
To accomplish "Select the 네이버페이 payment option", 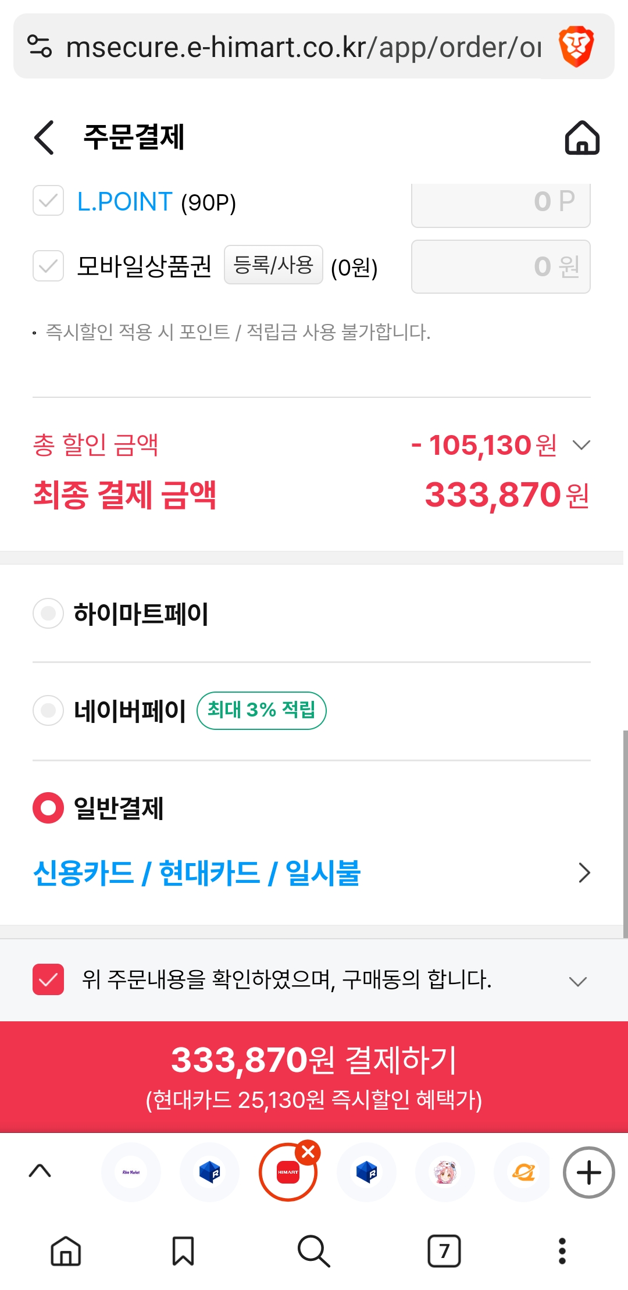I will pyautogui.click(x=48, y=710).
